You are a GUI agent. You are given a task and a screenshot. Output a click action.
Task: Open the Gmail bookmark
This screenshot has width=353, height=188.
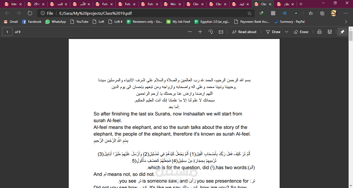click(11, 22)
